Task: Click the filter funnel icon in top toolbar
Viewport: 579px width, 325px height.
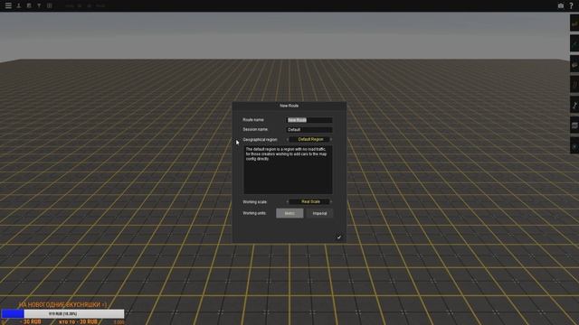Action: pos(39,5)
